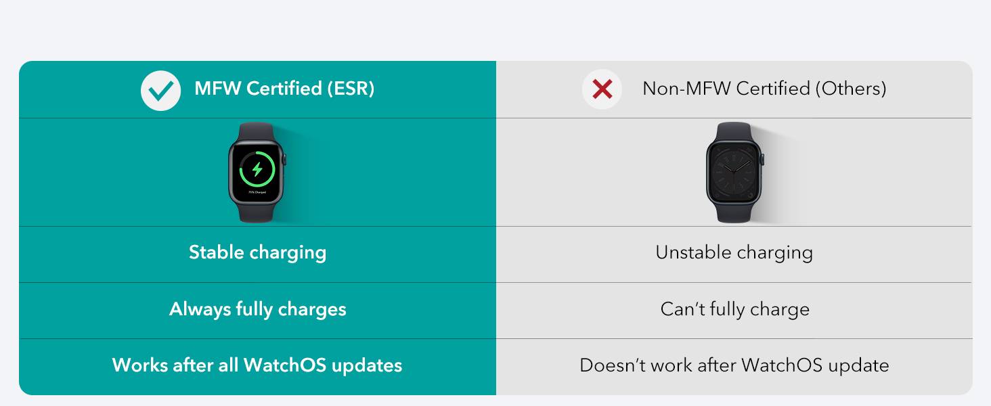This screenshot has height=406, width=991.
Task: Select the charging Apple Watch image
Action: pyautogui.click(x=257, y=173)
